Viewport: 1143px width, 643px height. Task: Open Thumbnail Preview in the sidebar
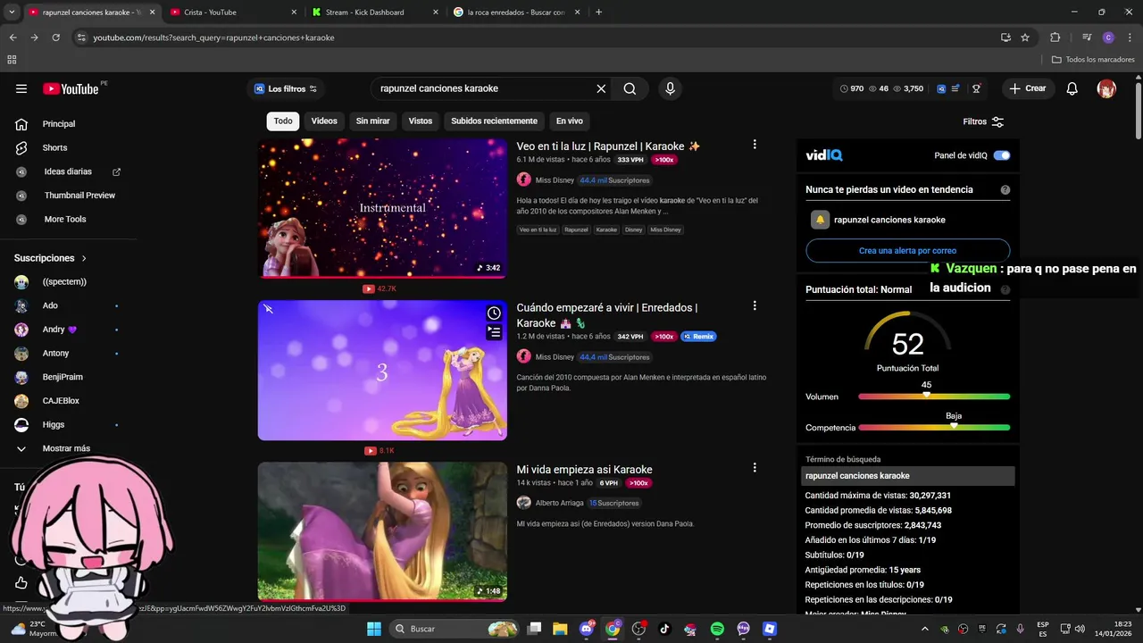coord(79,196)
